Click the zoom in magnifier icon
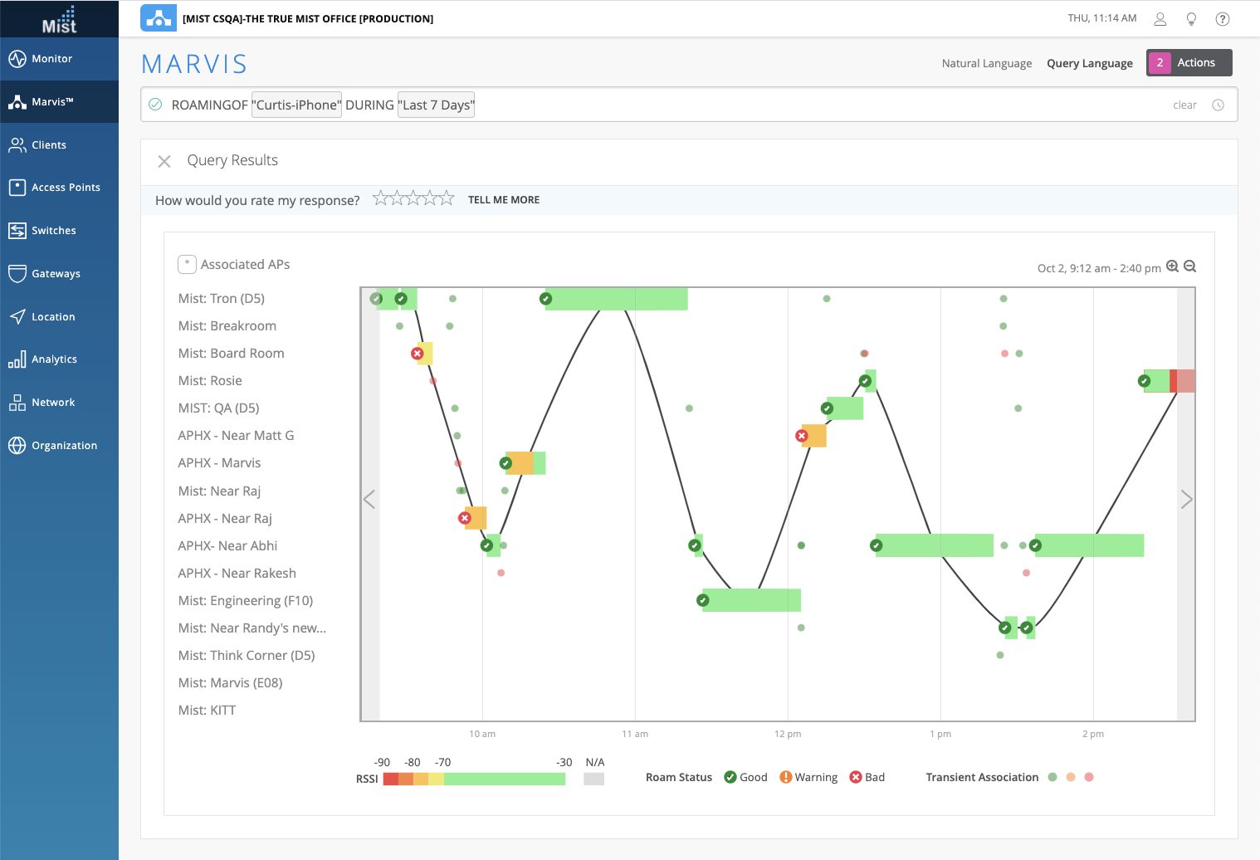This screenshot has height=860, width=1260. click(x=1172, y=266)
